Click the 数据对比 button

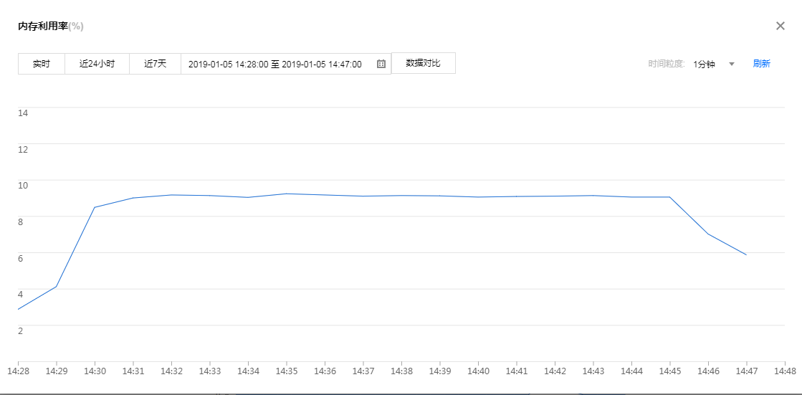[x=423, y=63]
